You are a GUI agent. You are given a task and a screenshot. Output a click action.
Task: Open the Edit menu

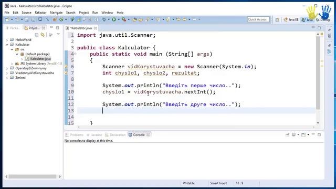click(15, 13)
